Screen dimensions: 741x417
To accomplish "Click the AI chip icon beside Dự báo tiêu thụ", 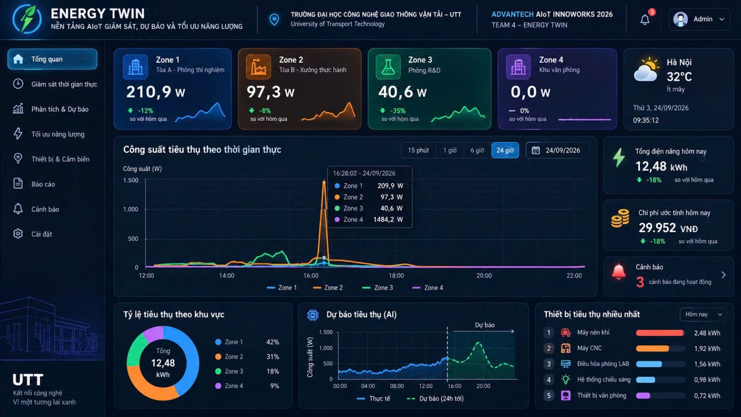I will (x=313, y=315).
